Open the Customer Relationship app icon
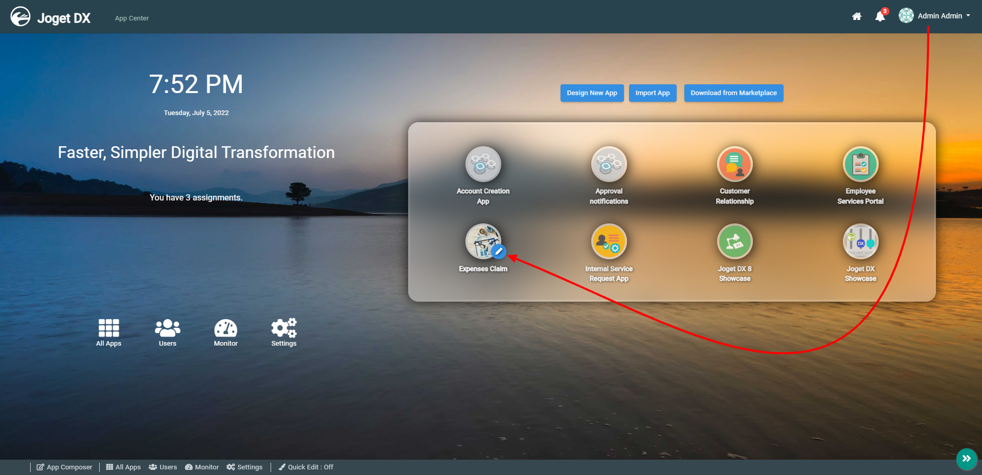Viewport: 982px width, 475px height. [735, 164]
